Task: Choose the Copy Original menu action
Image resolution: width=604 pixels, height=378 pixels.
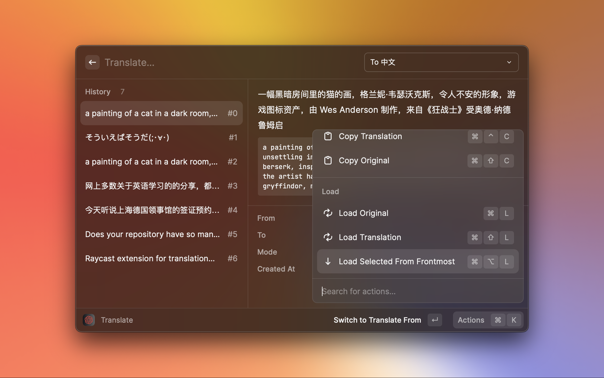Action: point(364,161)
